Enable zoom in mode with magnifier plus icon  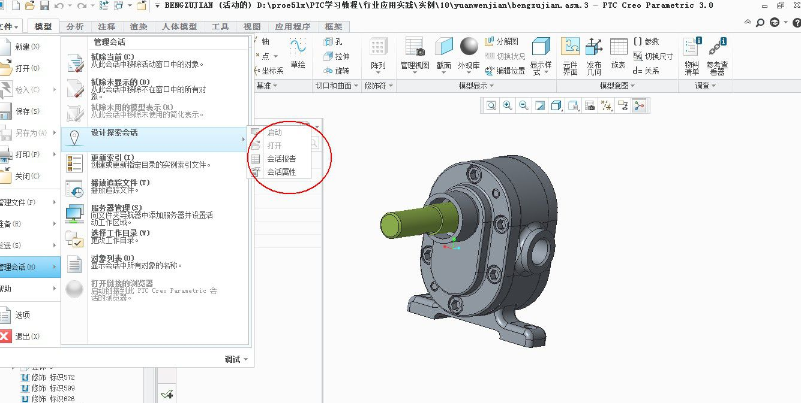[x=507, y=105]
